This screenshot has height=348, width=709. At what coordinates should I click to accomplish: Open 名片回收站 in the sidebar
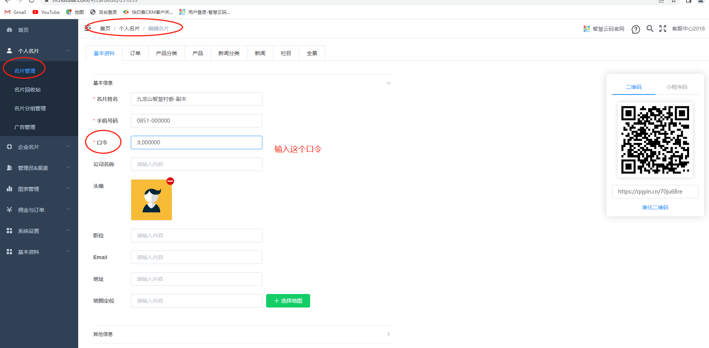pyautogui.click(x=27, y=90)
